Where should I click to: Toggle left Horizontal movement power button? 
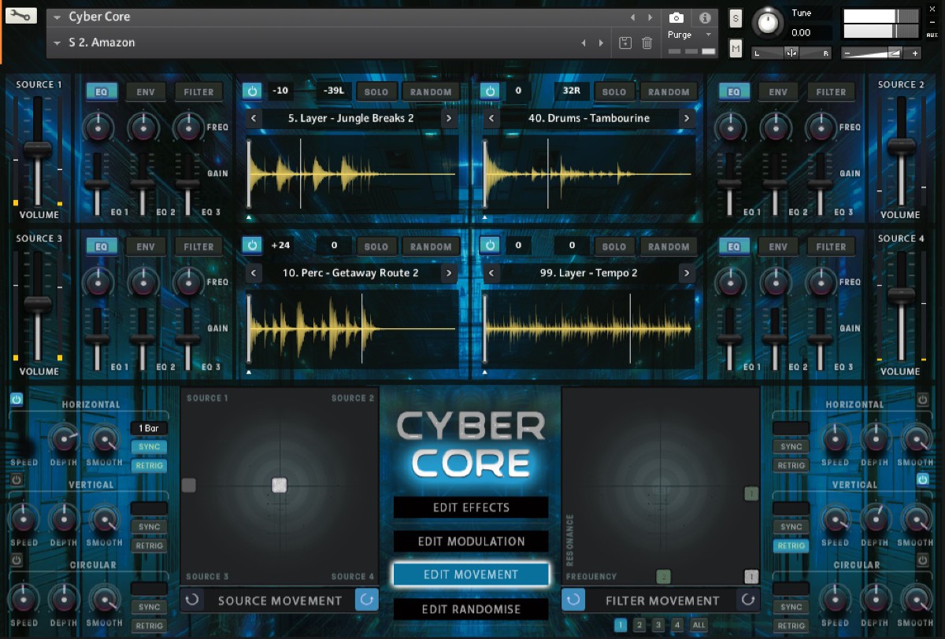(17, 400)
